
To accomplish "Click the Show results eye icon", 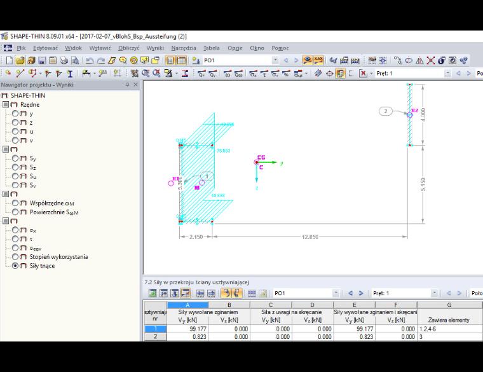I will 307,60.
